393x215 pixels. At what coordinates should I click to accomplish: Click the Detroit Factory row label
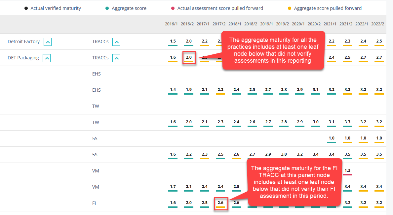click(23, 42)
